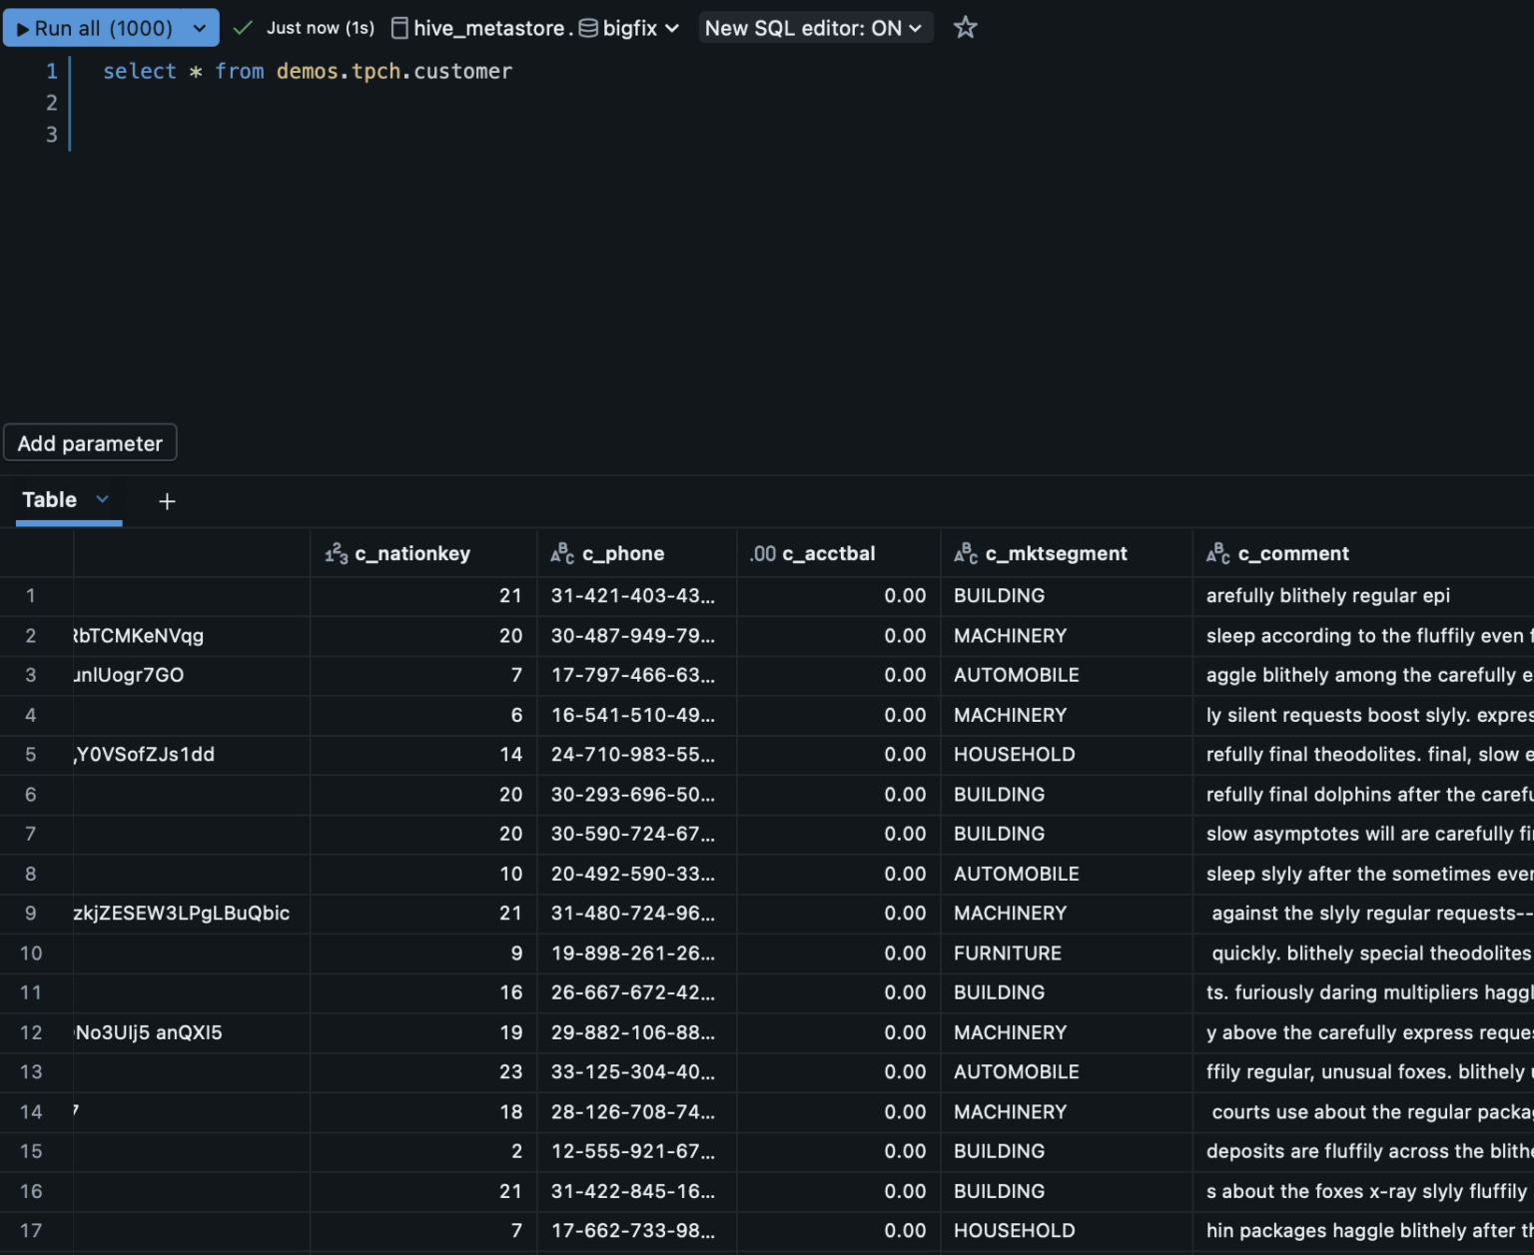This screenshot has width=1534, height=1255.
Task: Click the c_acctbal decimal type icon
Action: (x=763, y=553)
